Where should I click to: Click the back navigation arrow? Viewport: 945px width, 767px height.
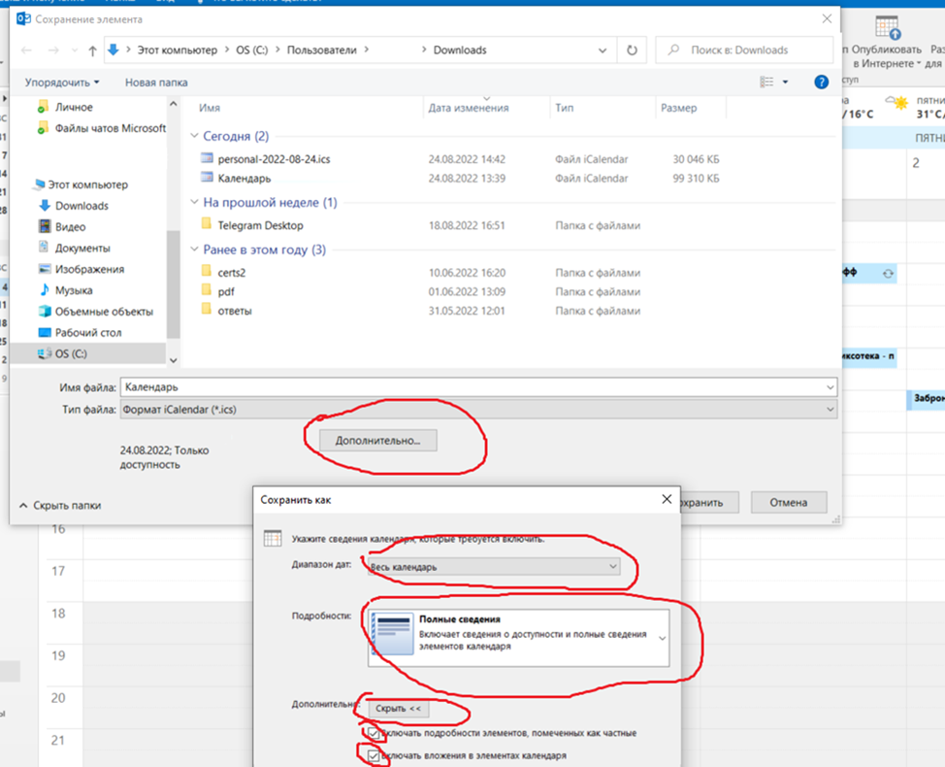coord(26,50)
